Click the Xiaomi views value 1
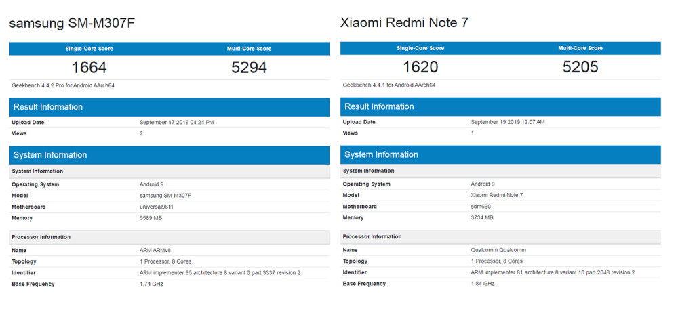Image resolution: width=678 pixels, height=315 pixels. [x=472, y=133]
